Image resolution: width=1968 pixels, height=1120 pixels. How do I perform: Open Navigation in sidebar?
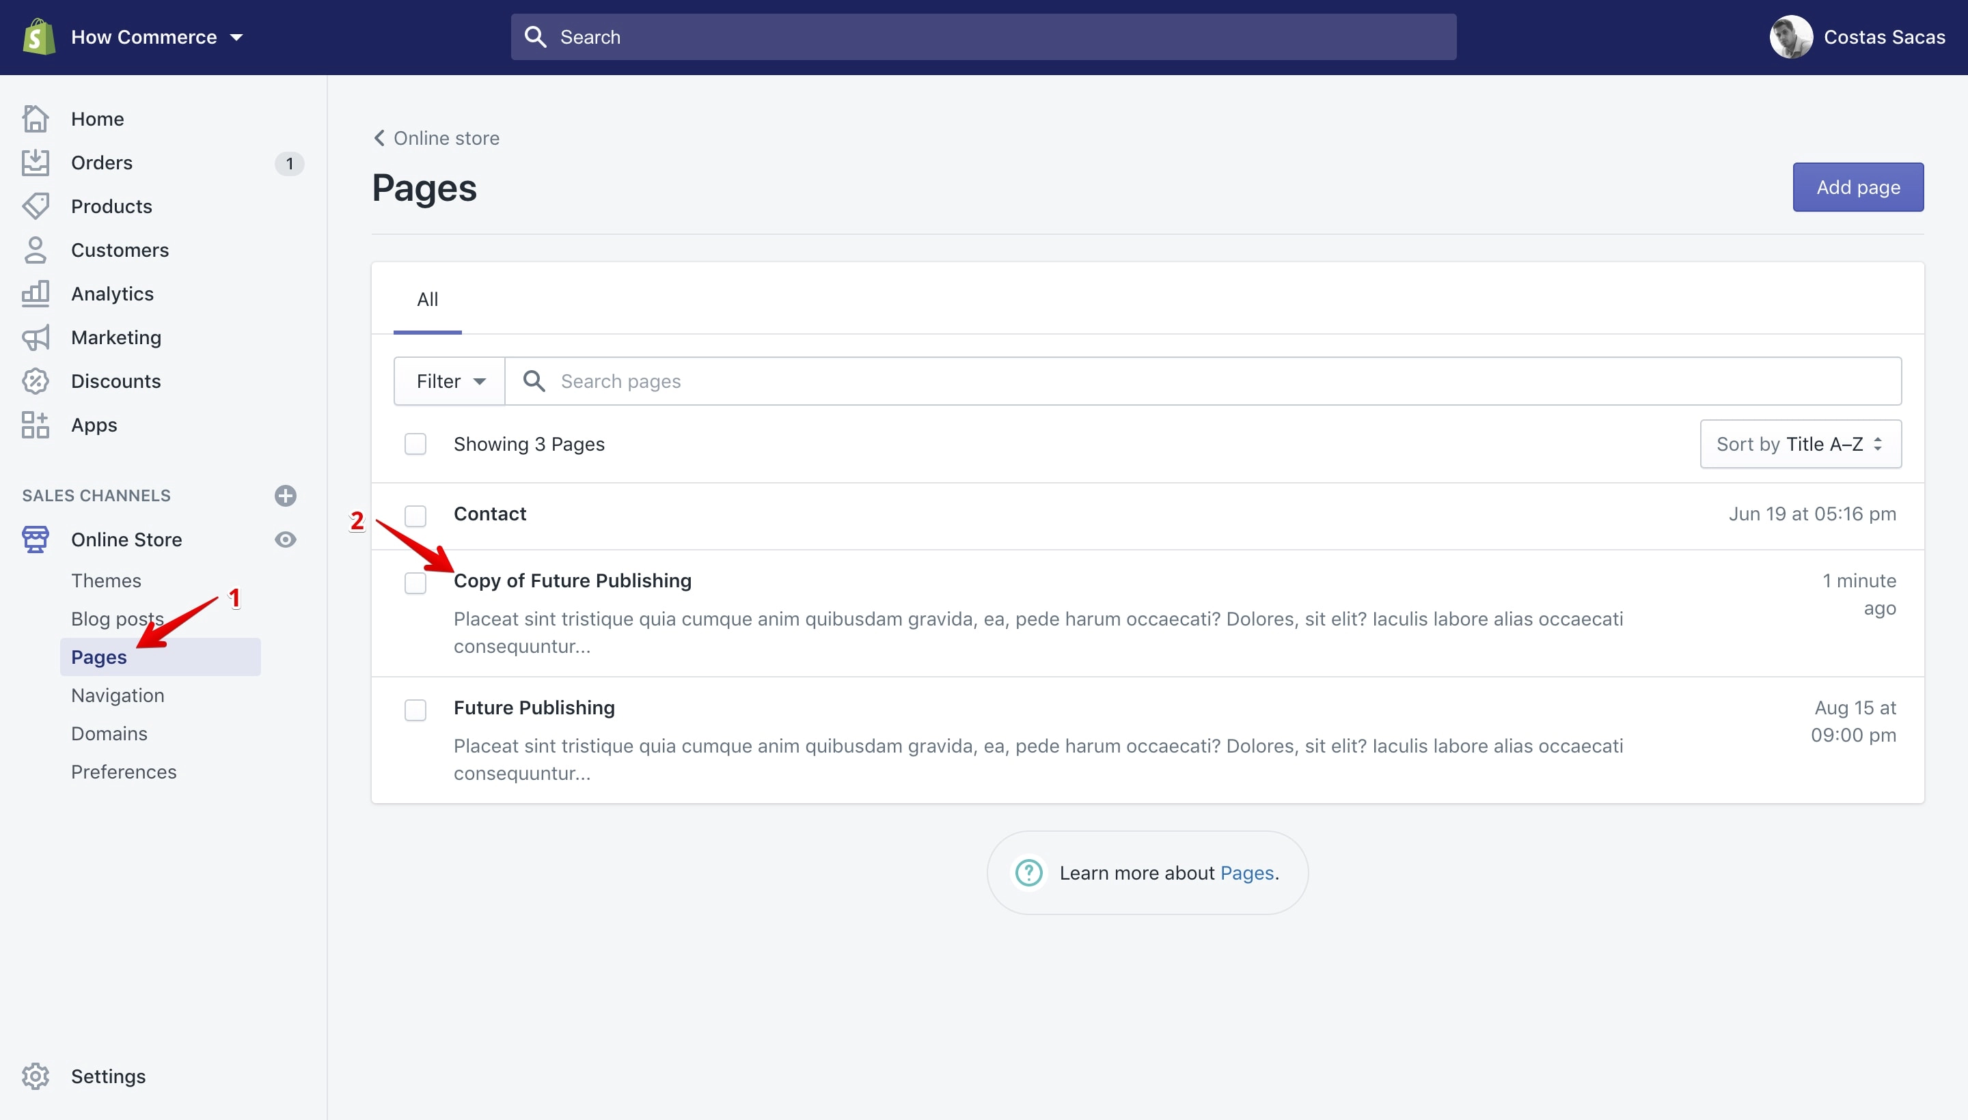[118, 695]
